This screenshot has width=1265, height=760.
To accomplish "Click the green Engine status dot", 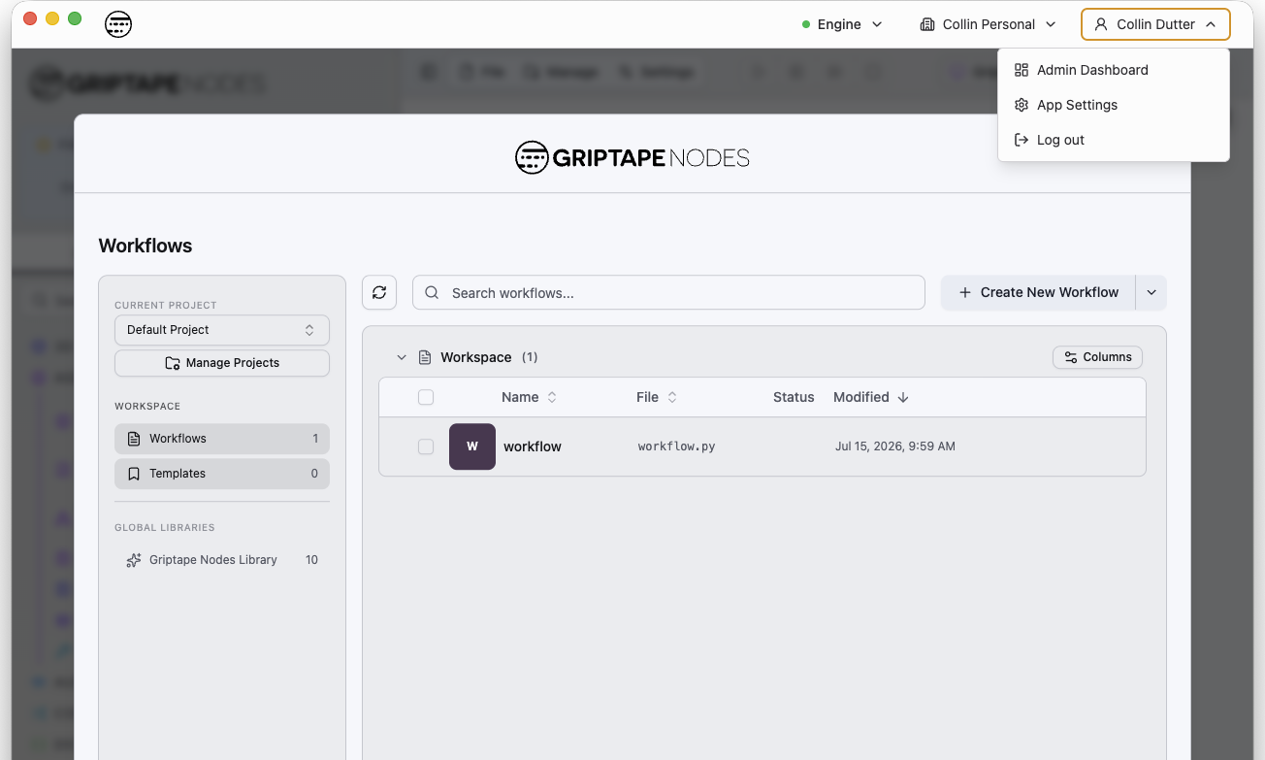I will tap(806, 24).
